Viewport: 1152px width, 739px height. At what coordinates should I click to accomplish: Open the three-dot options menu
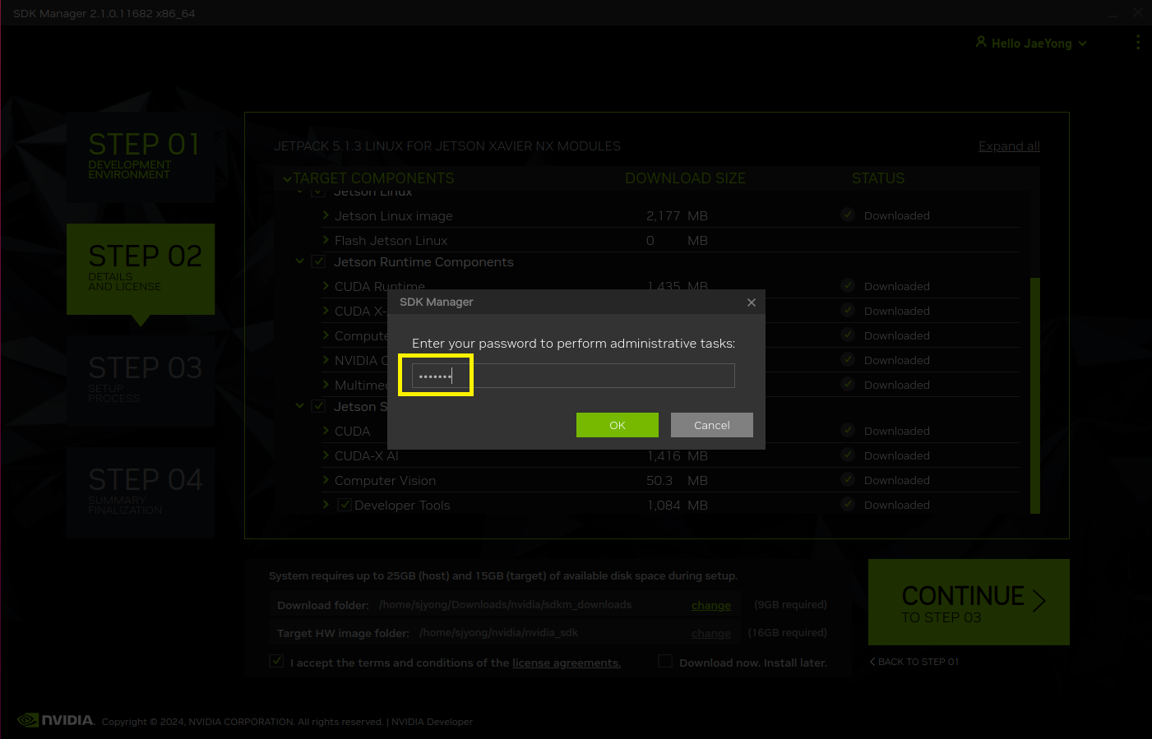click(1138, 43)
